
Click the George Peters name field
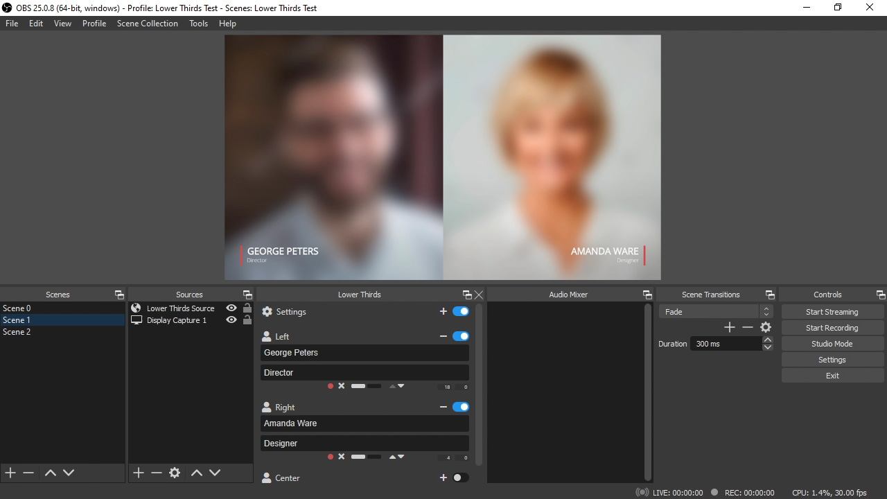pos(365,353)
